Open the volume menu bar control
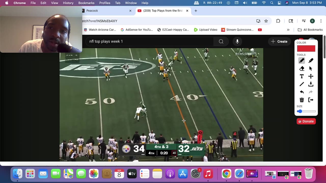 [x=245, y=3]
